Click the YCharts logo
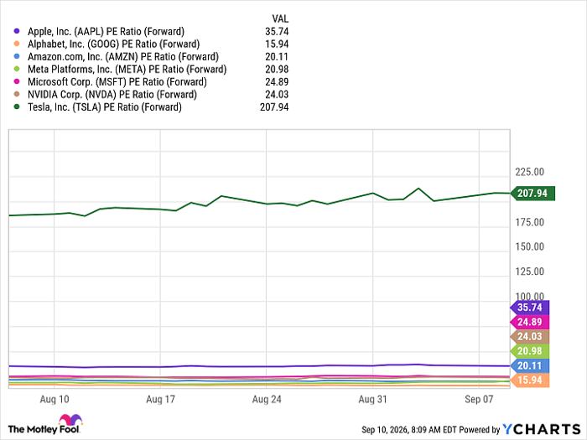 (542, 429)
